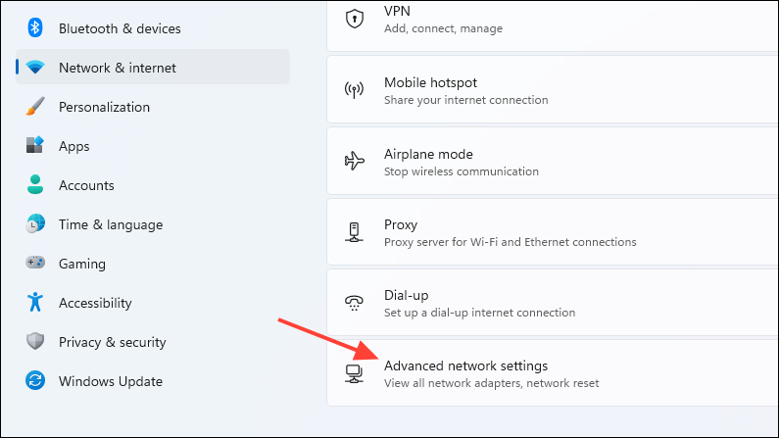Click the Privacy & security shield icon
The height and width of the screenshot is (438, 779).
(x=34, y=341)
